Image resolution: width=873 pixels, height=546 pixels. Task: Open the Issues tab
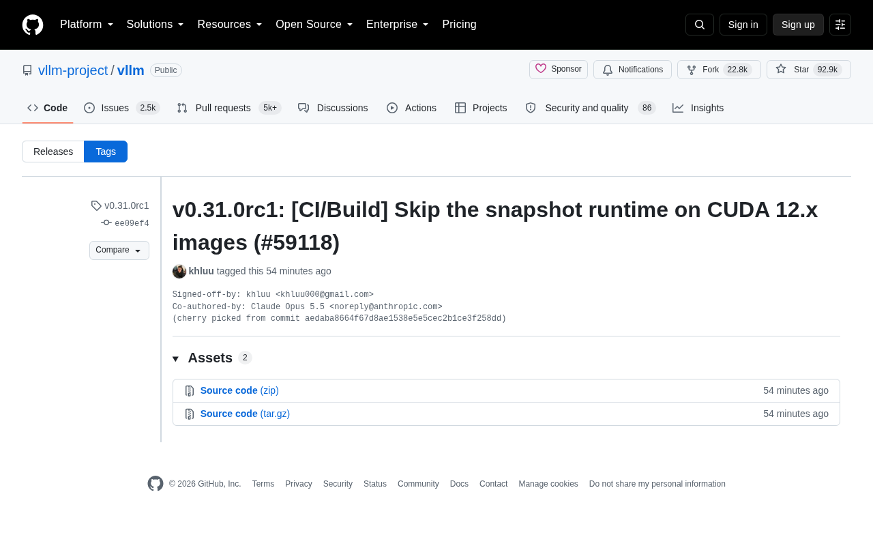pyautogui.click(x=122, y=108)
